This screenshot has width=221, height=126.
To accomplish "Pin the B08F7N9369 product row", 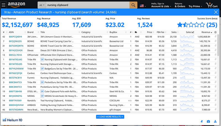I will point(215,100).
